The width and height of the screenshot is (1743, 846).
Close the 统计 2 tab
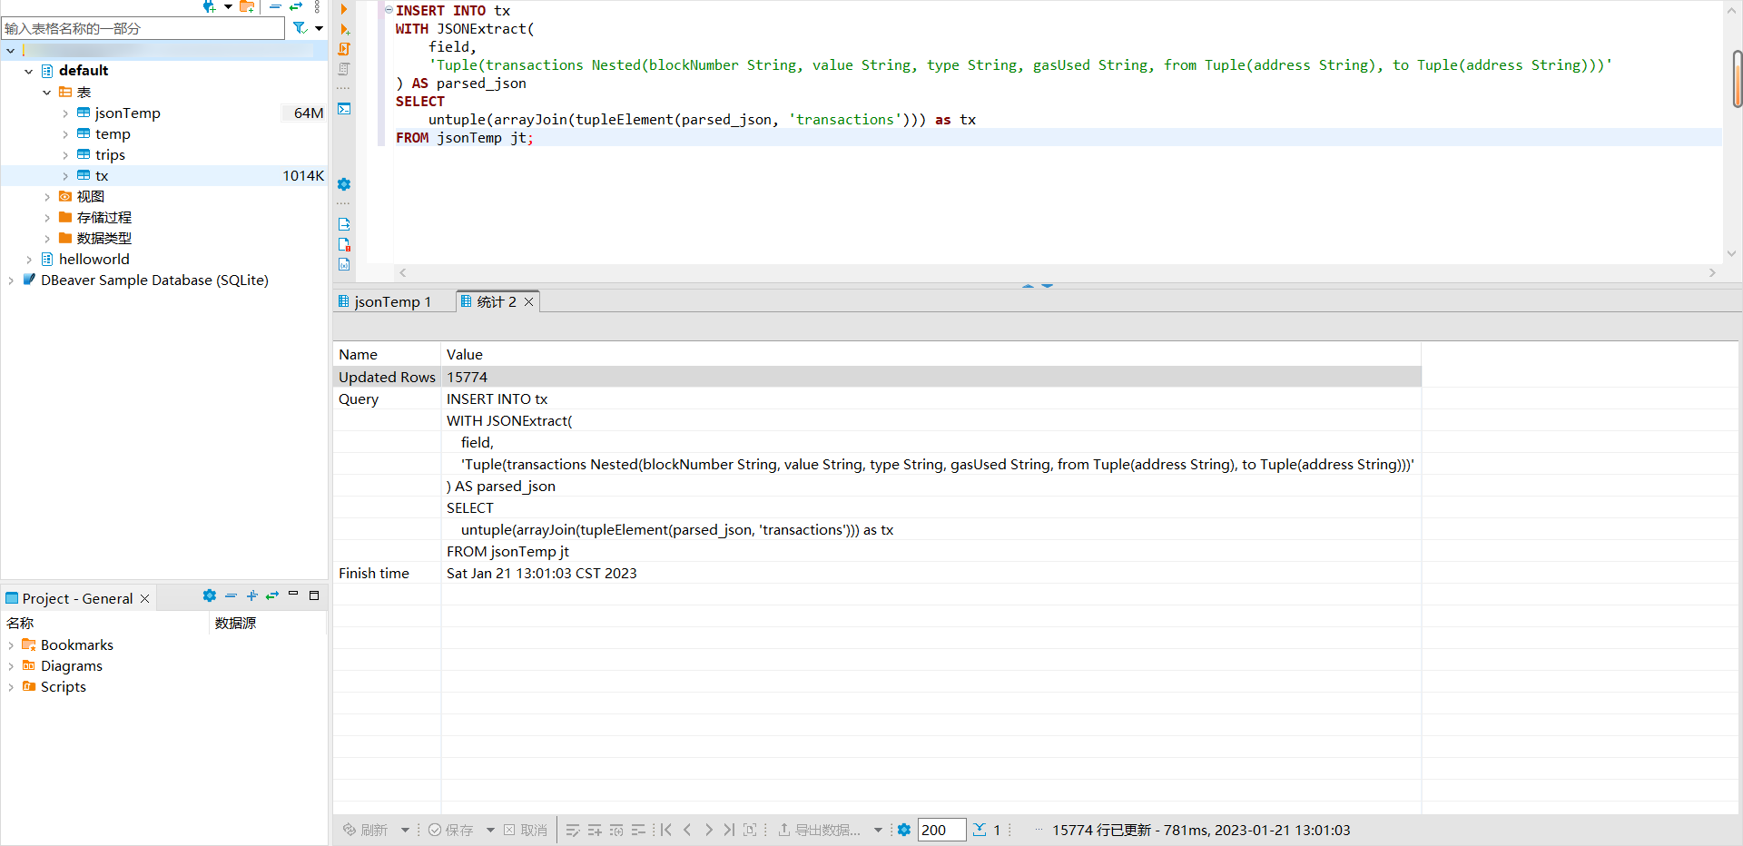529,301
